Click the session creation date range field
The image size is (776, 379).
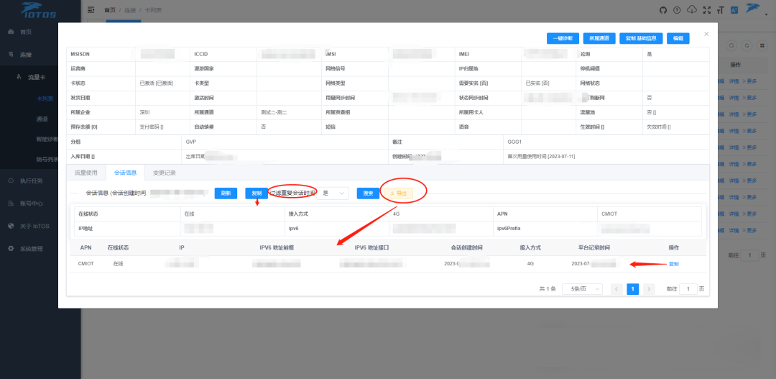tap(177, 193)
